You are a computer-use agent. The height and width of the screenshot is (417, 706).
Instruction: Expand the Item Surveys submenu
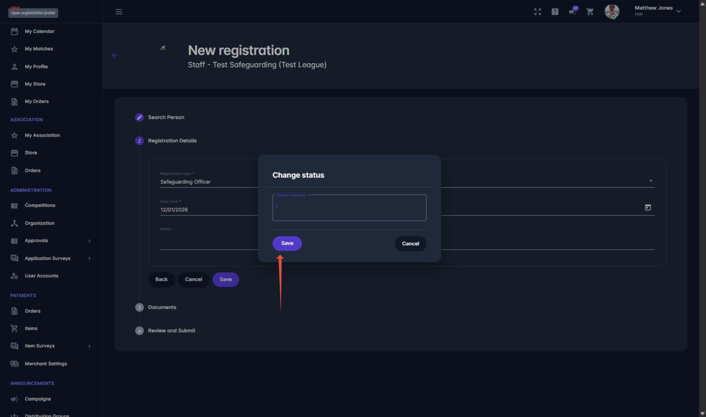[x=90, y=346]
